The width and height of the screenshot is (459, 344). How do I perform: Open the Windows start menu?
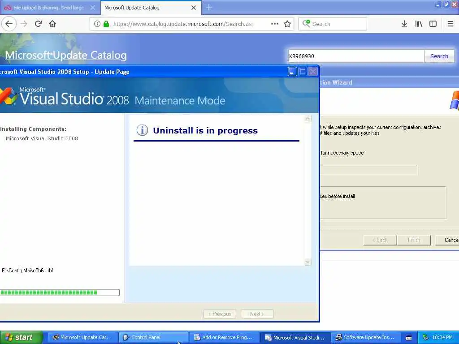pyautogui.click(x=21, y=337)
